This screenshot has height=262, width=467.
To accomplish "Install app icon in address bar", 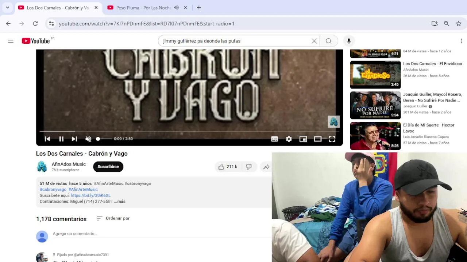I will coord(435,24).
